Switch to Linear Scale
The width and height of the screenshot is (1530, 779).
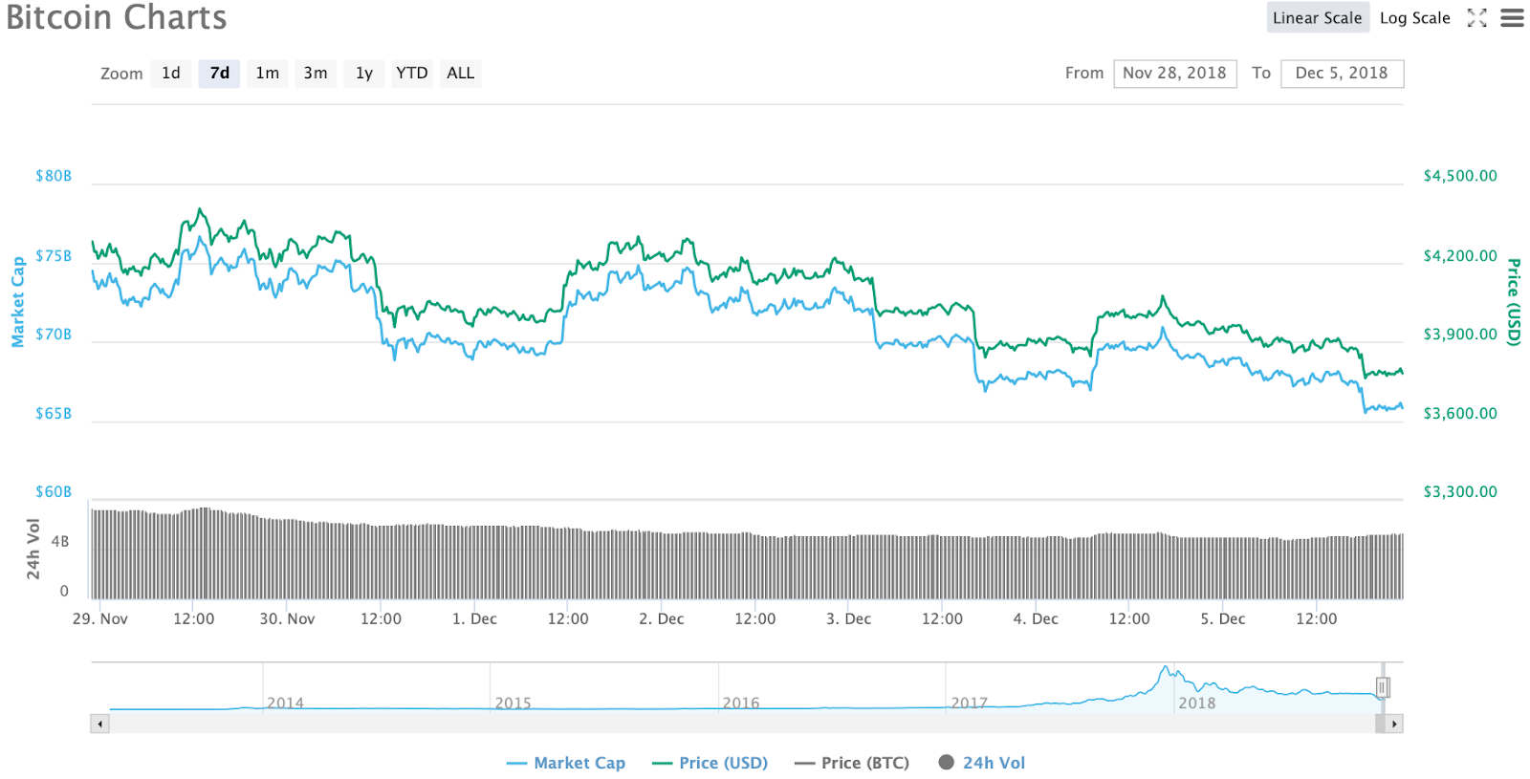pyautogui.click(x=1318, y=18)
